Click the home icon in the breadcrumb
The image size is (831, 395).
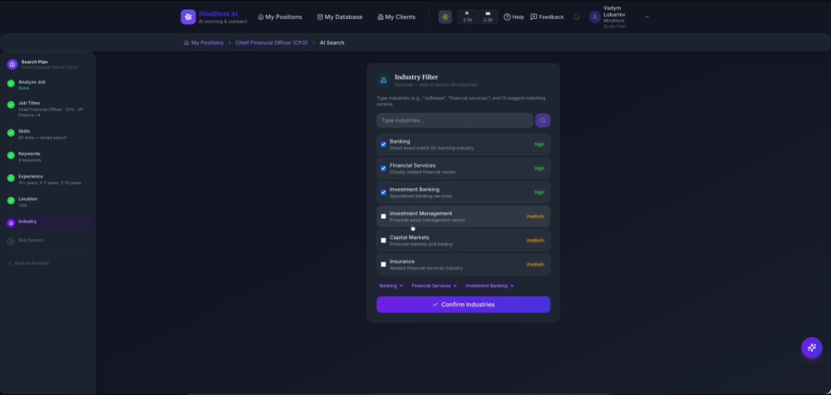[186, 42]
